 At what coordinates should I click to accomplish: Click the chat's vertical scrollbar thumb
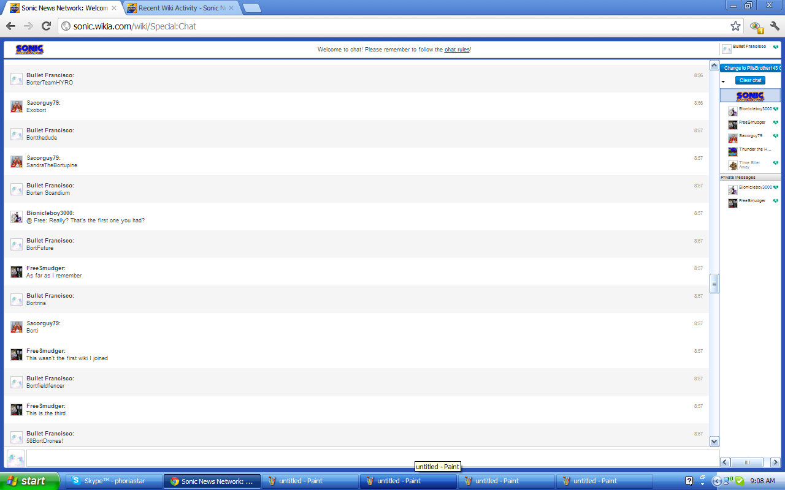tap(714, 284)
